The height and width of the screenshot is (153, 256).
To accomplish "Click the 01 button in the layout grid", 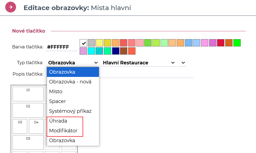I will pyautogui.click(x=28, y=94).
